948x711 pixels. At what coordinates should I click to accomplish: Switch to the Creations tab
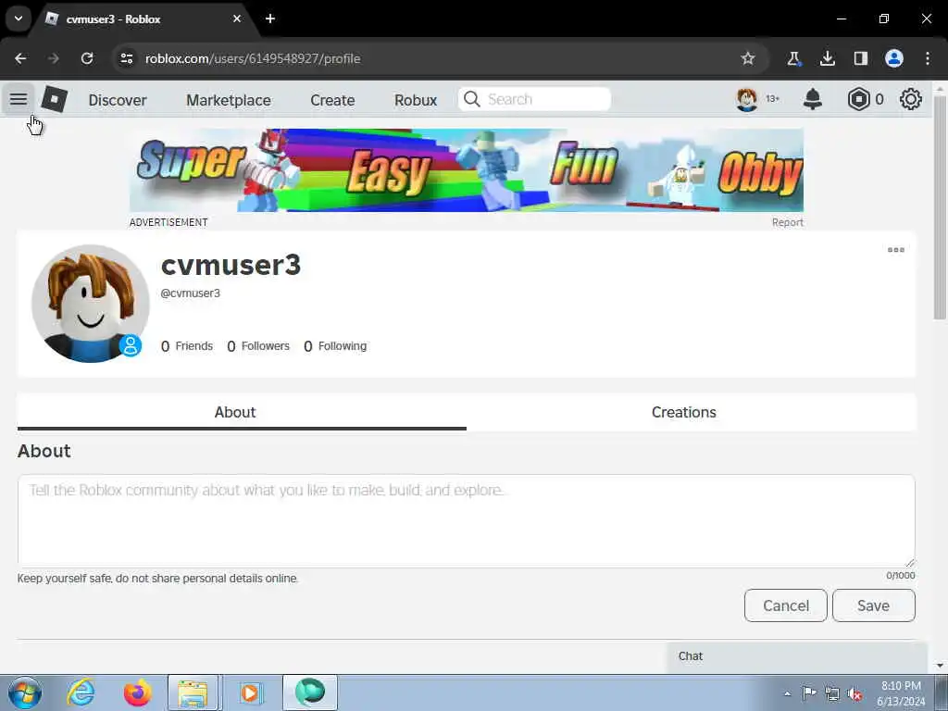691,412
